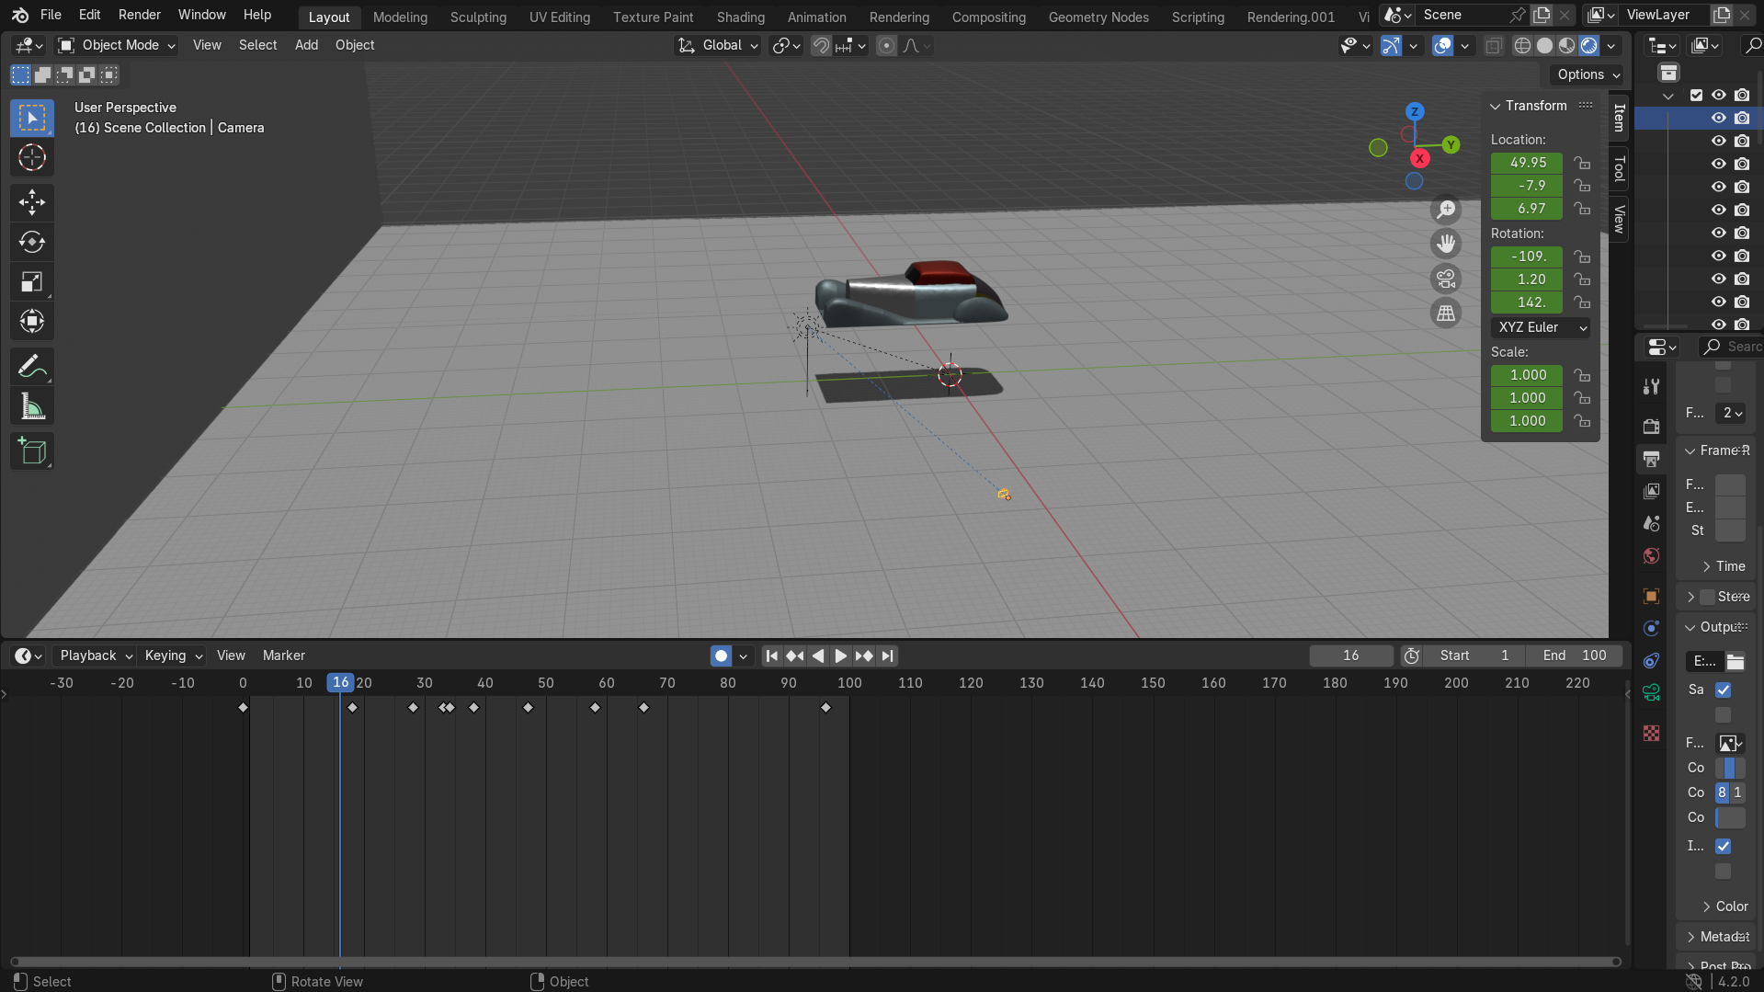1764x992 pixels.
Task: Open the Output properties tab icon
Action: pos(1652,459)
